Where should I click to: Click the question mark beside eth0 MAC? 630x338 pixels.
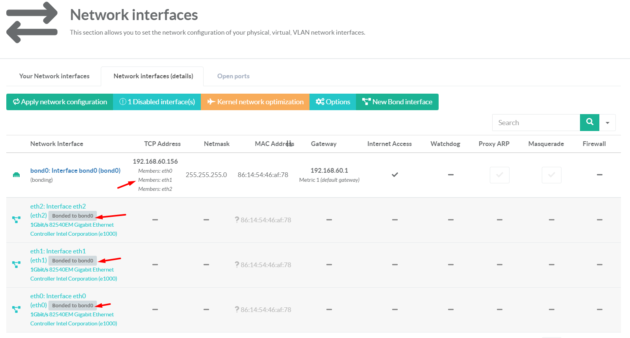[x=237, y=309]
